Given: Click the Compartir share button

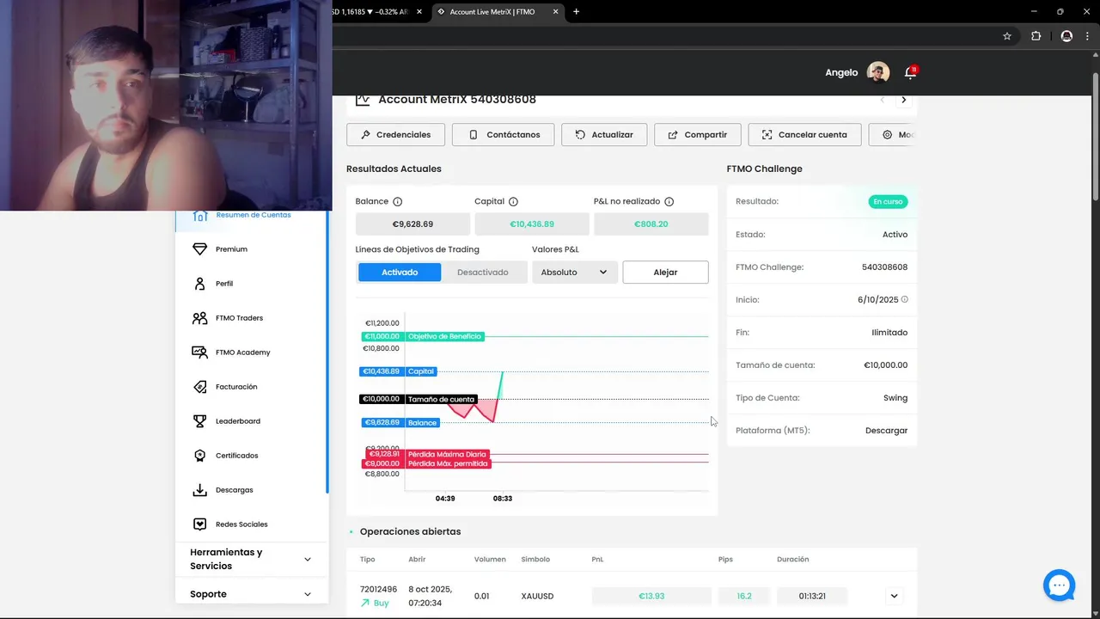Looking at the screenshot, I should click(x=698, y=135).
